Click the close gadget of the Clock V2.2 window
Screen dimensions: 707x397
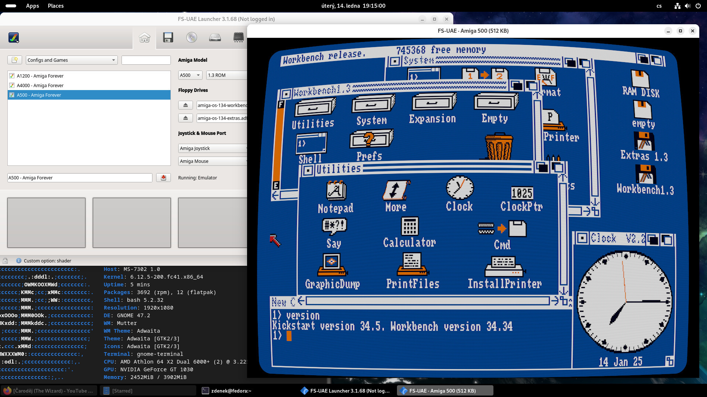[582, 238]
